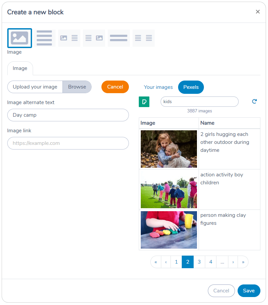
Task: Click the Save button
Action: (x=249, y=291)
